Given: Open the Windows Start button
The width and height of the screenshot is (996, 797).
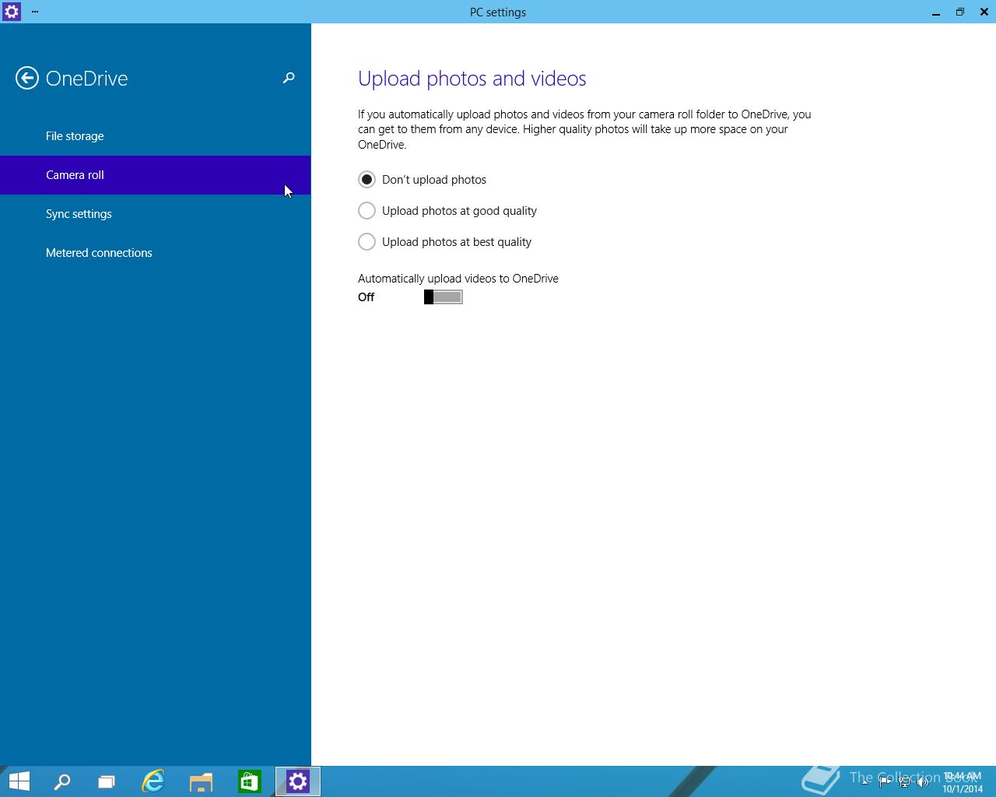Looking at the screenshot, I should click(x=19, y=781).
